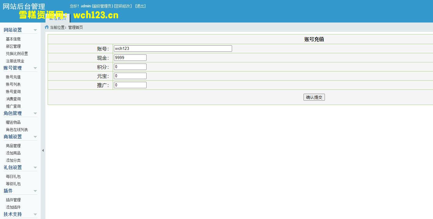Open 账号查询 page

[x=13, y=92]
